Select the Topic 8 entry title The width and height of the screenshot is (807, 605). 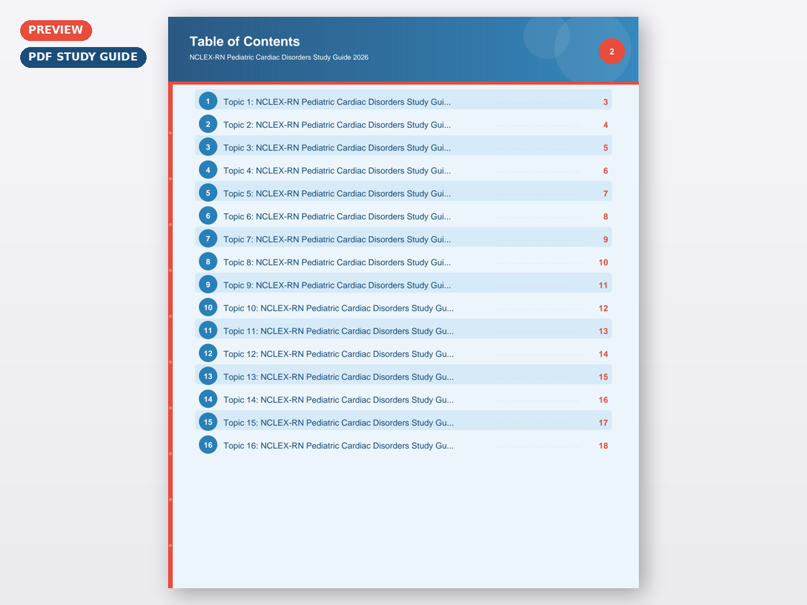click(x=337, y=262)
